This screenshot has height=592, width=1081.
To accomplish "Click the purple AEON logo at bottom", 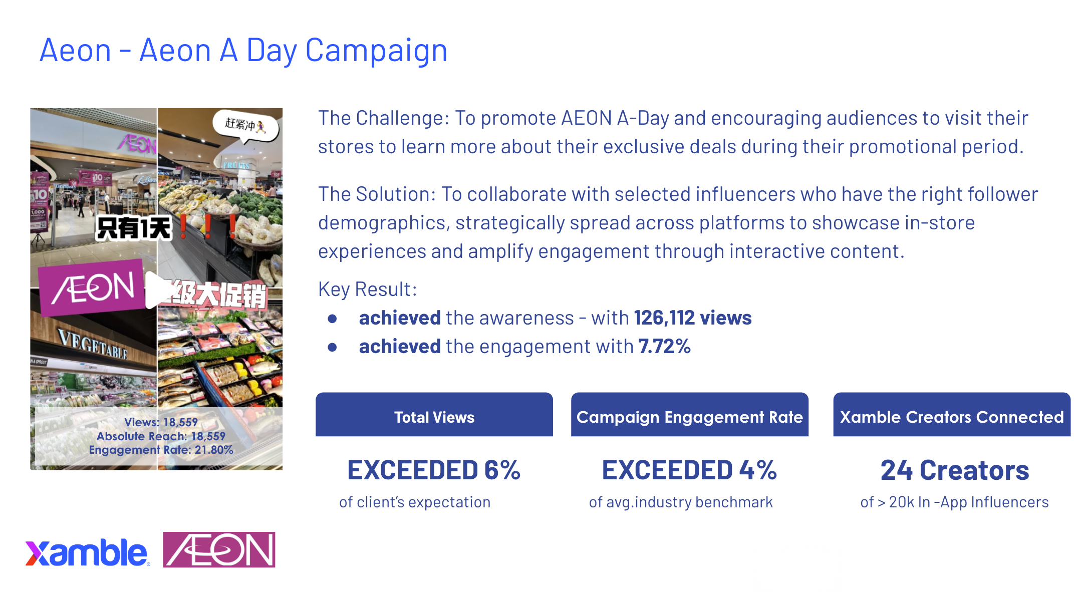I will (x=219, y=549).
